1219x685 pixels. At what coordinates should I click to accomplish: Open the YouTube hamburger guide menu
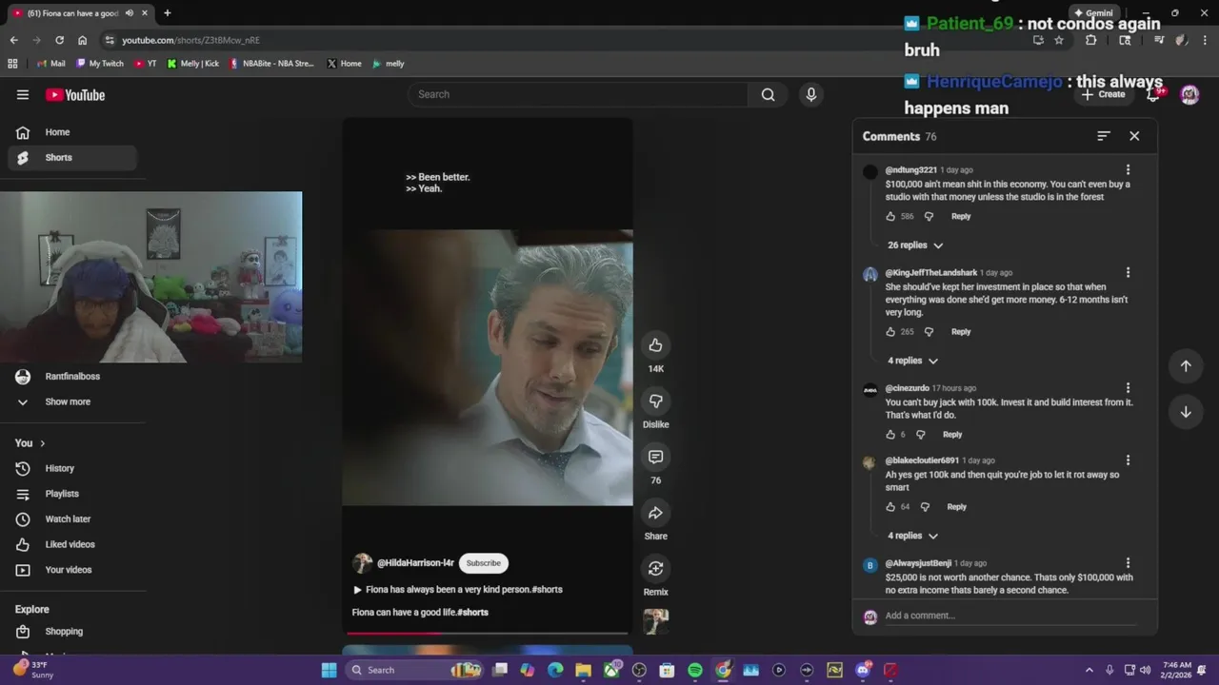[x=23, y=94]
